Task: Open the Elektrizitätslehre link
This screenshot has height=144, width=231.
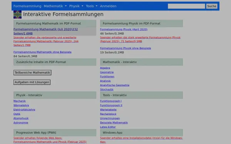Action: coord(24,109)
